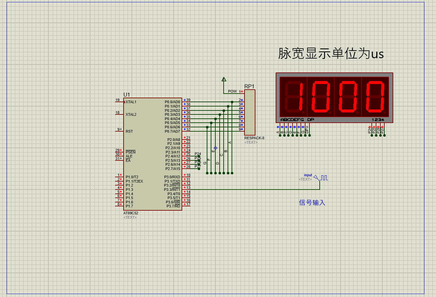Click the ALE pin on U1
This screenshot has height=297, width=436.
coord(129,156)
